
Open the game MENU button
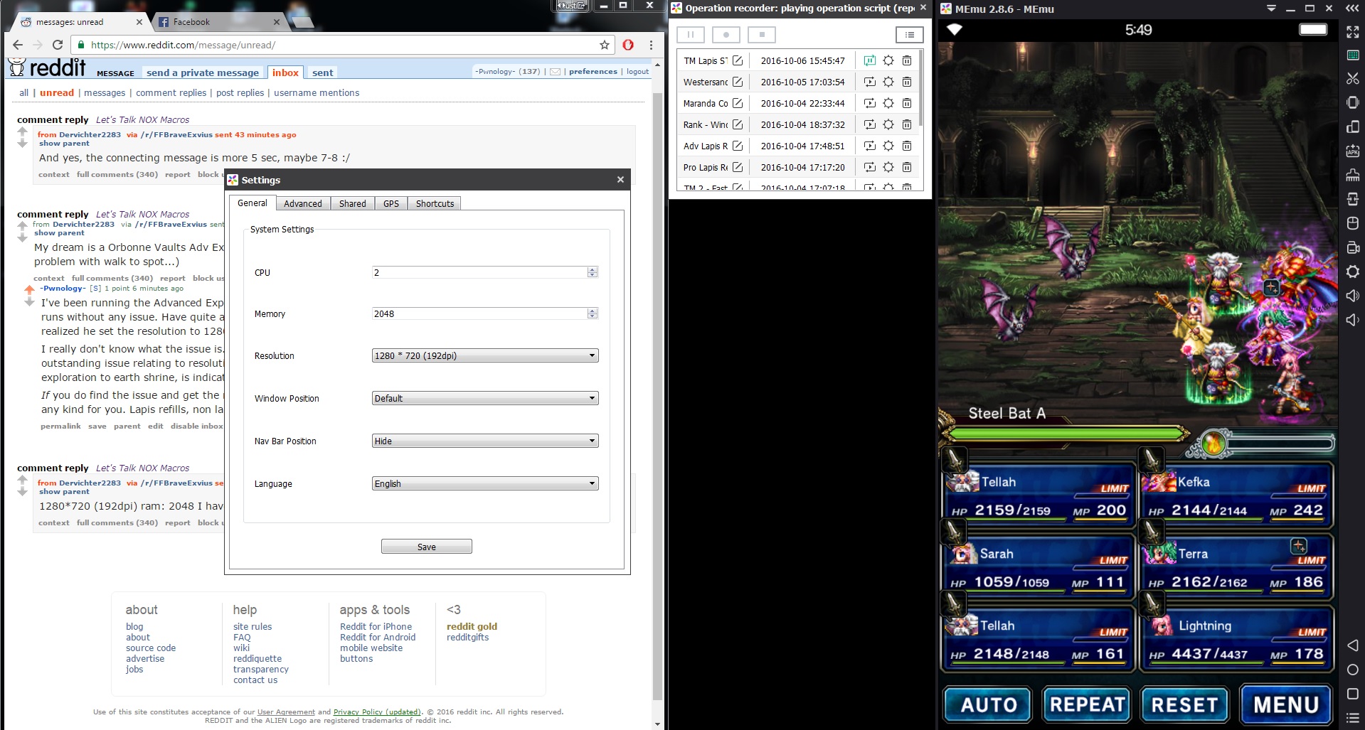[x=1286, y=704]
